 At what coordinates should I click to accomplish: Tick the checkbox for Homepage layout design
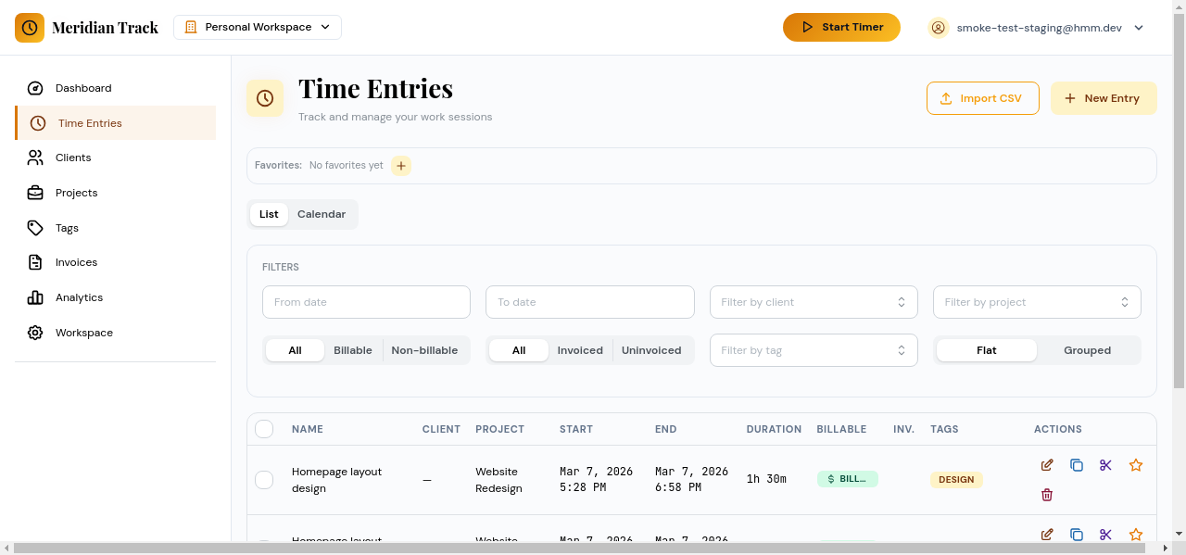(264, 479)
